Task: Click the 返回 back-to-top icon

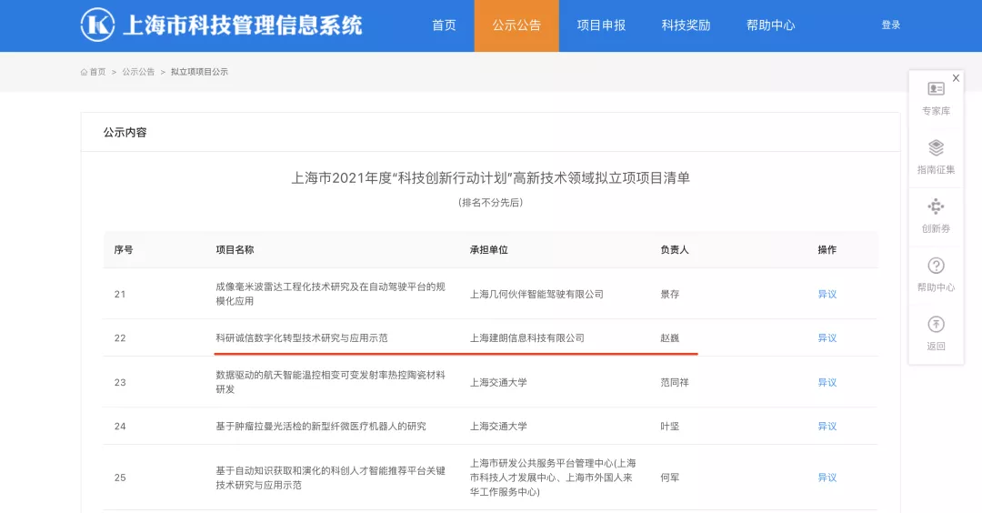Action: click(x=936, y=325)
